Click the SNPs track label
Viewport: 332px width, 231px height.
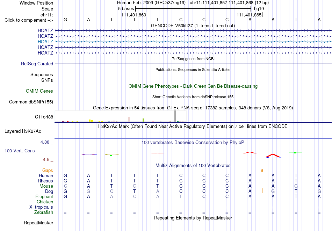tap(47, 80)
